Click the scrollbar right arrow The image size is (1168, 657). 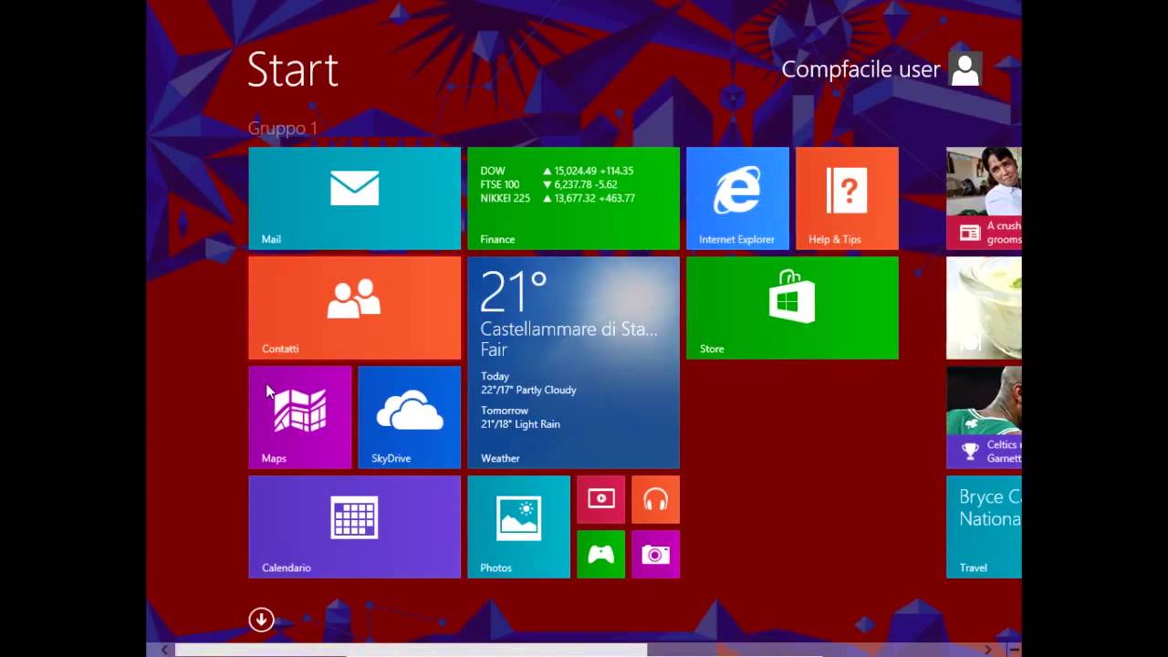[x=987, y=650]
